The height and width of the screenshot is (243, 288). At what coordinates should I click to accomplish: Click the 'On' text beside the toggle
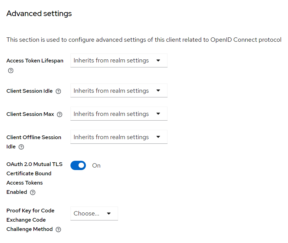(96, 166)
